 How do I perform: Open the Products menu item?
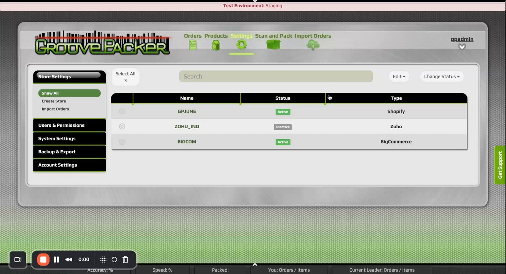coord(216,36)
